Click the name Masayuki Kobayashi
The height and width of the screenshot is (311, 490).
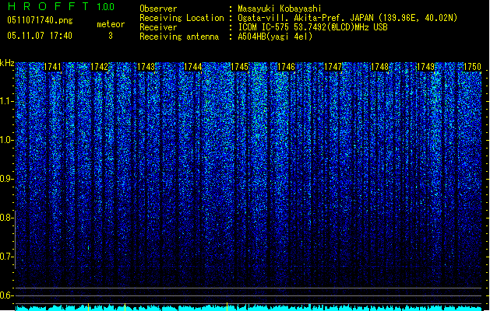tap(280, 9)
